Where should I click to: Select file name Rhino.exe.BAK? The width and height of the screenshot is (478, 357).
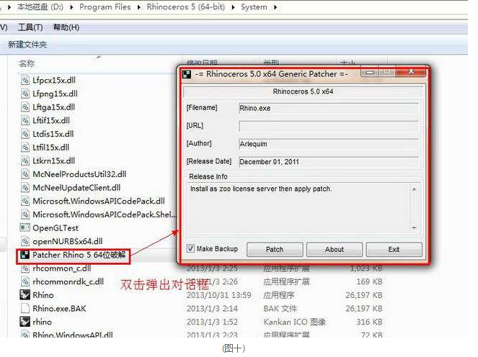pyautogui.click(x=59, y=308)
